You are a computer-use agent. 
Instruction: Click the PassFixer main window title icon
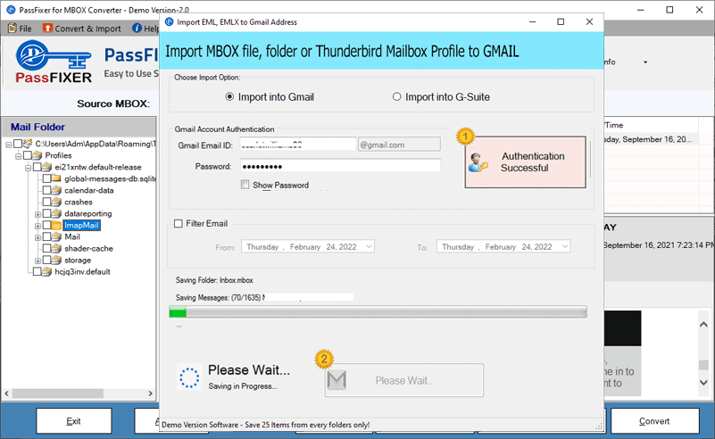click(11, 10)
